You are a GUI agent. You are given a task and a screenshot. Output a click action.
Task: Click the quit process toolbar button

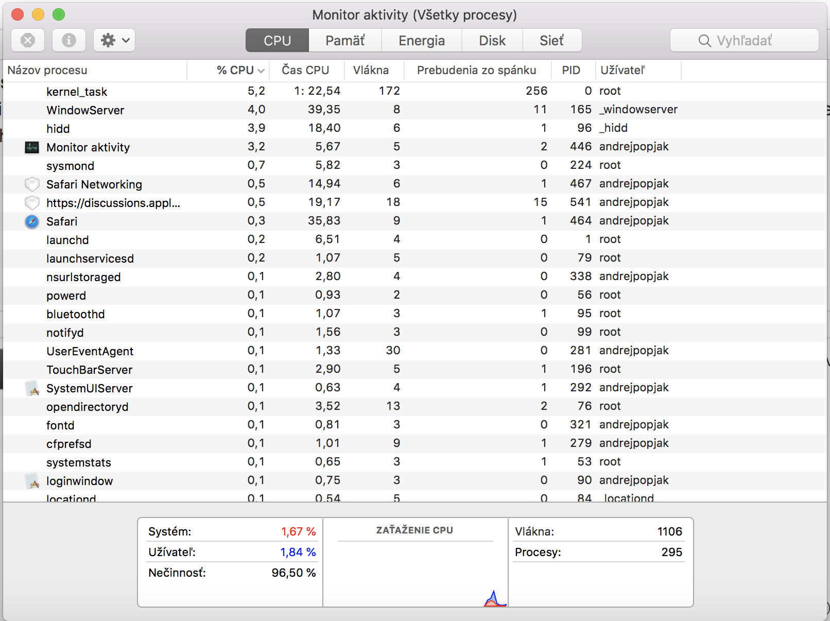tap(28, 40)
